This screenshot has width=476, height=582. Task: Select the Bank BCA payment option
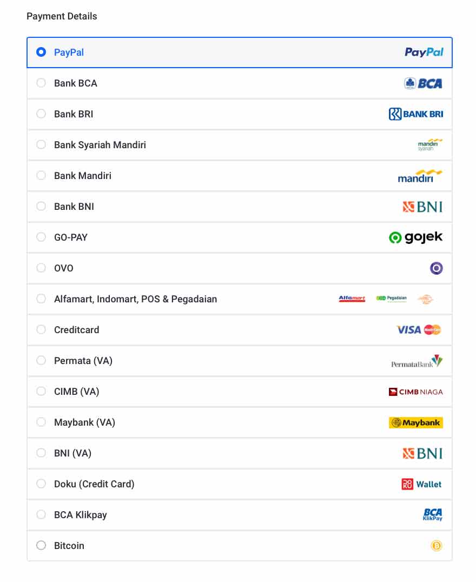(x=41, y=83)
